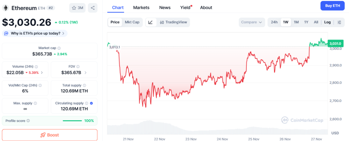Click the Profile score info icon
The width and height of the screenshot is (349, 141).
tap(28, 121)
